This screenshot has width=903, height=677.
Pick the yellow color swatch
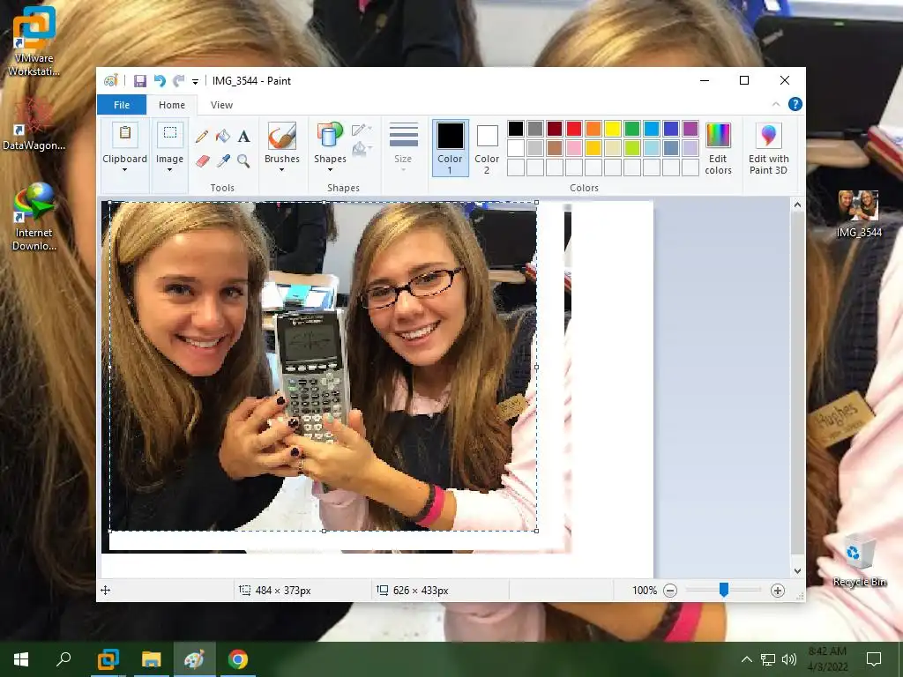point(613,129)
